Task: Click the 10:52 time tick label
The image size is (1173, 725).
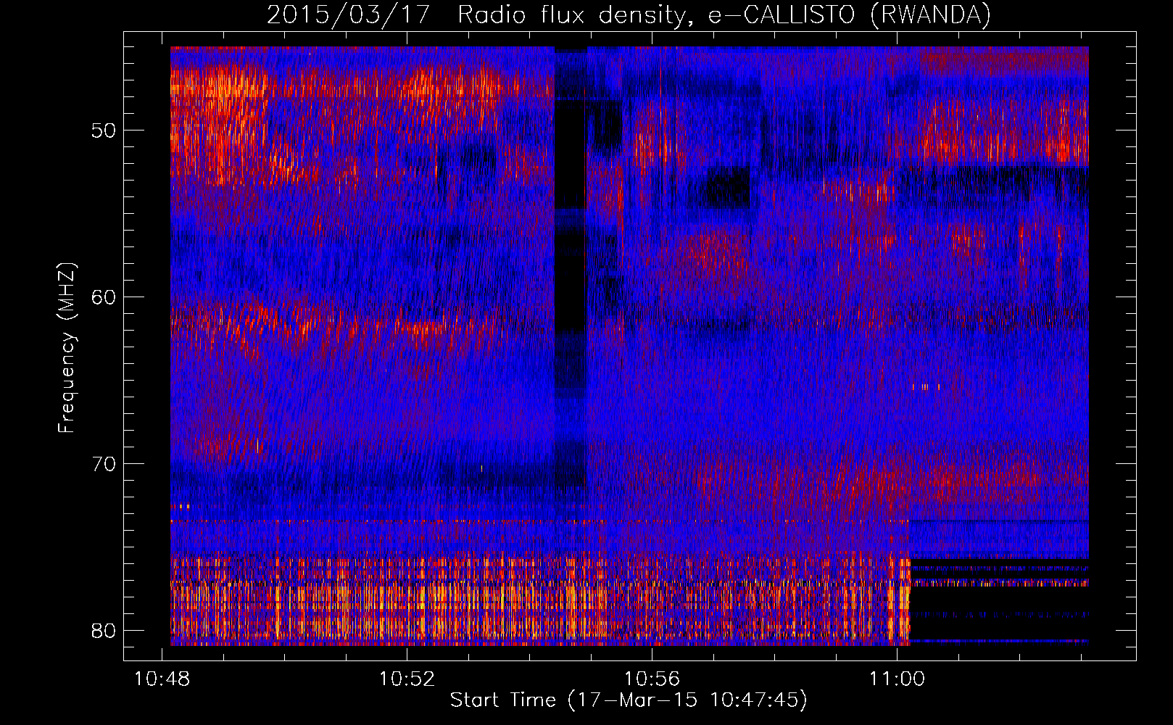Action: 407,679
